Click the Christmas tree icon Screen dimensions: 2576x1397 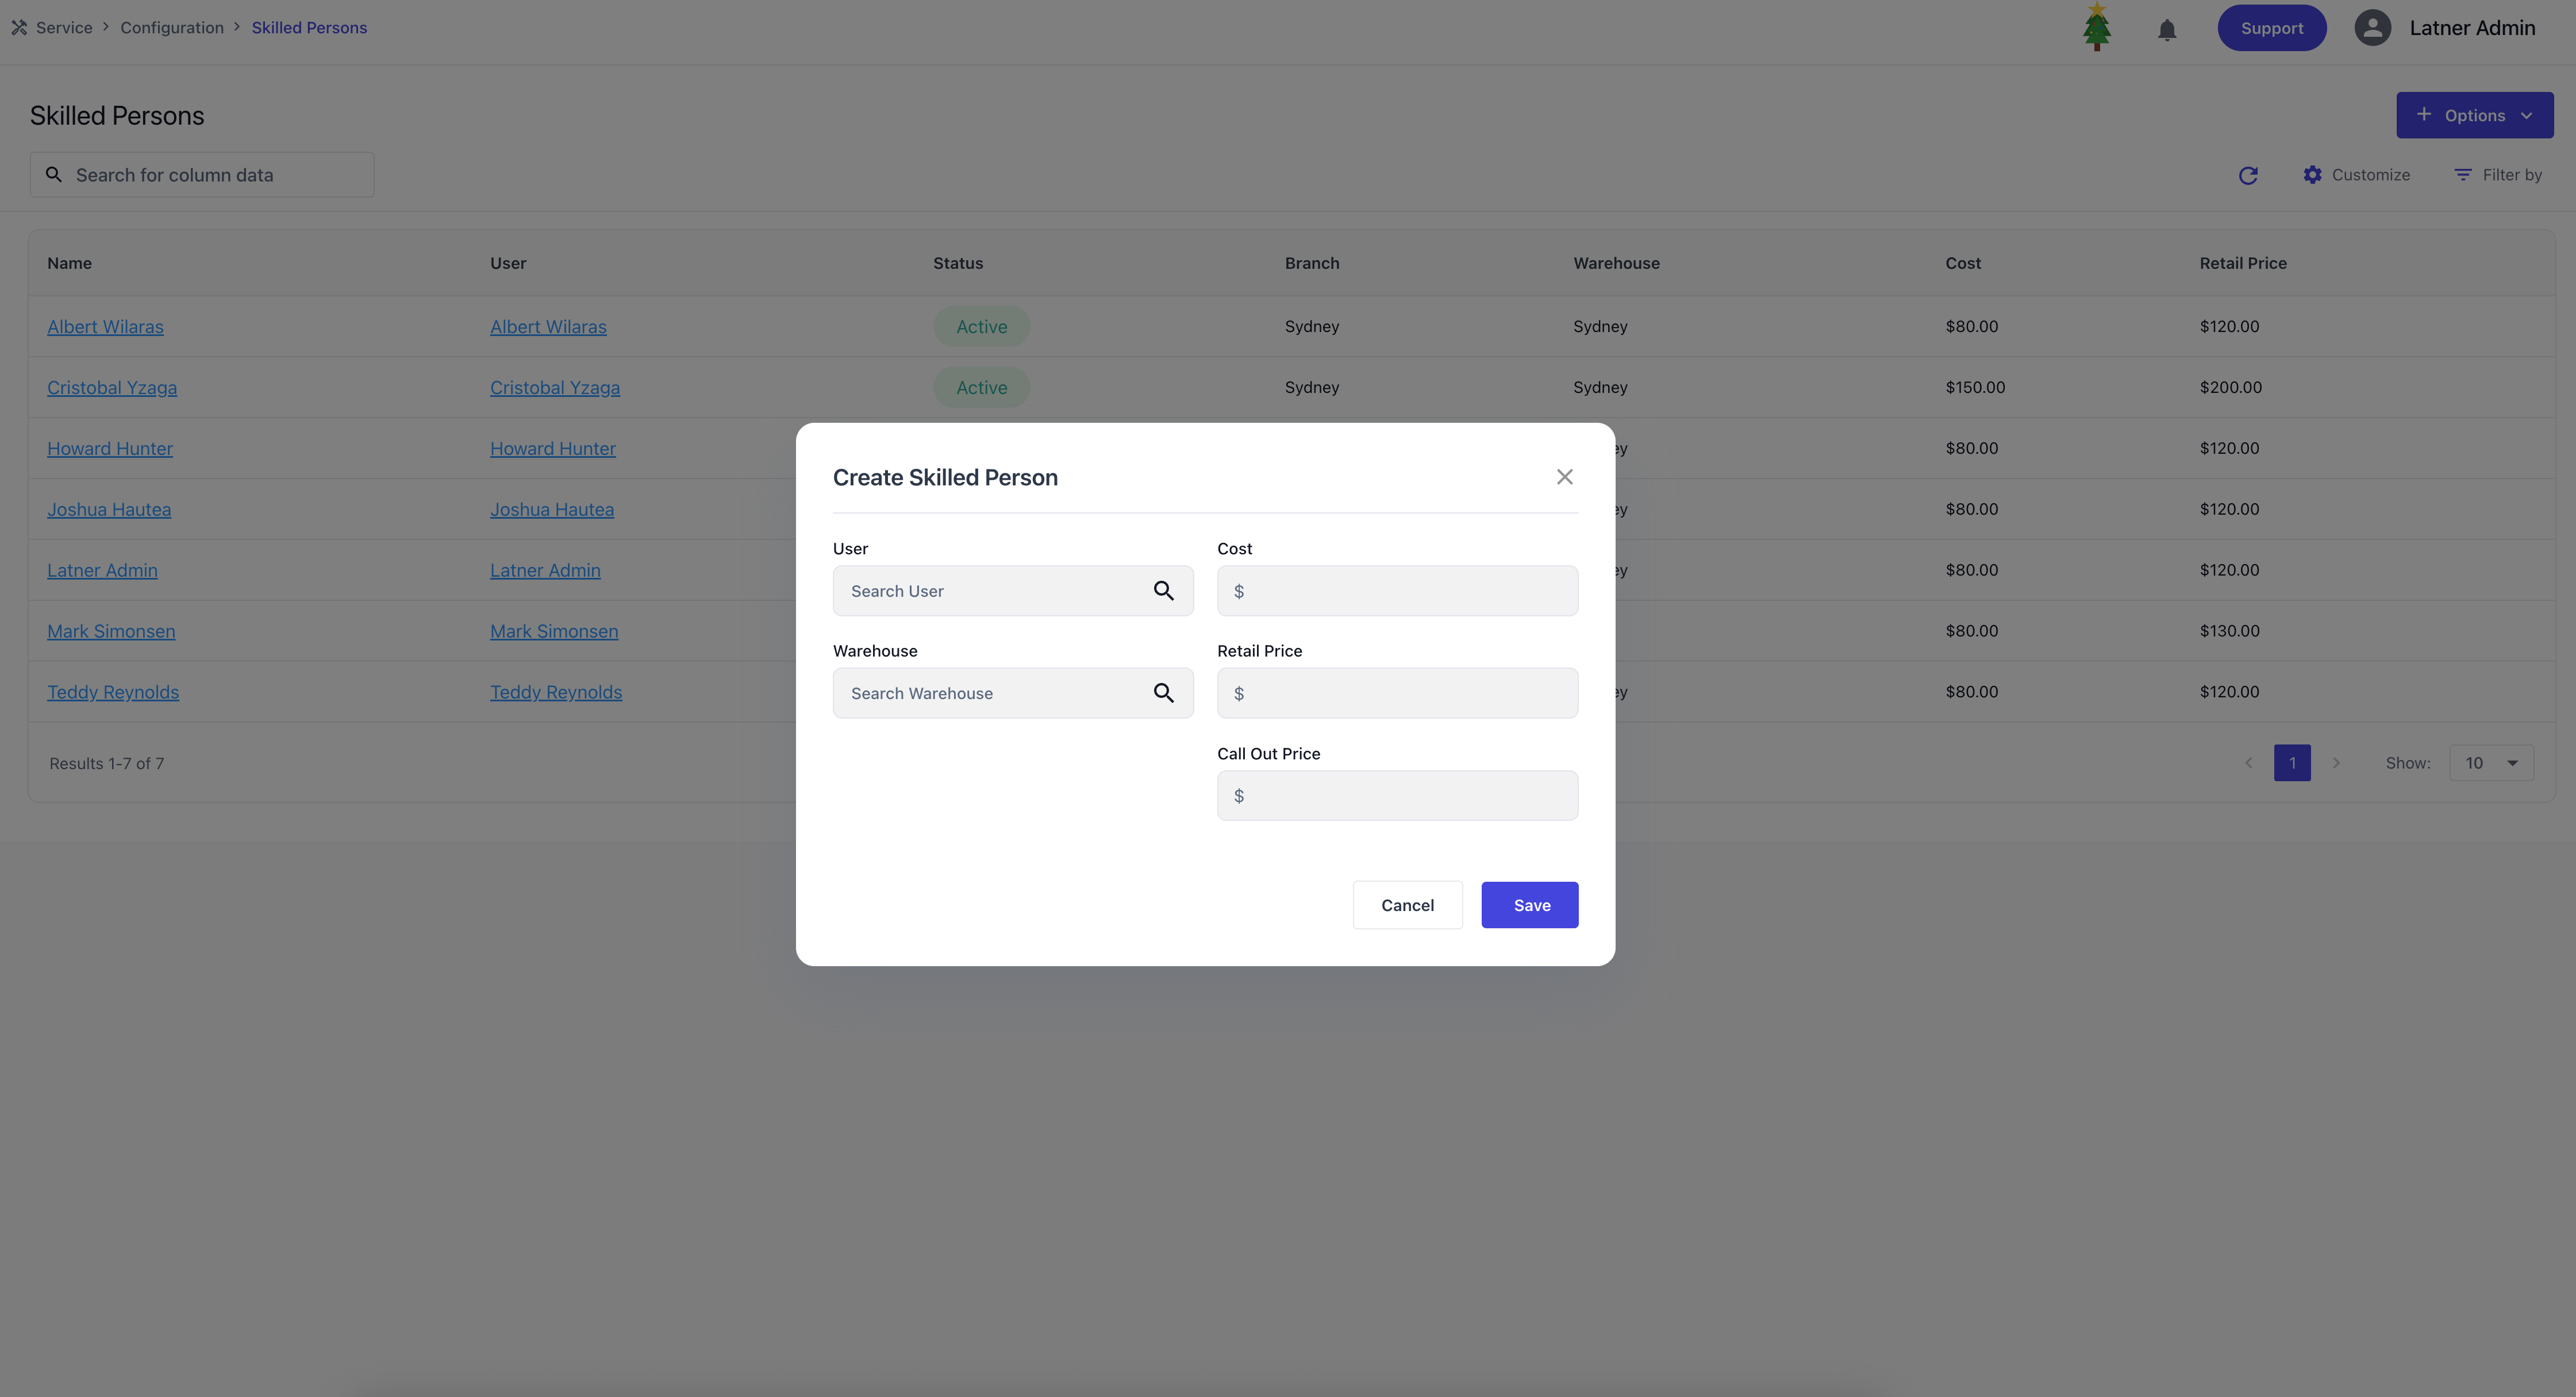[2096, 27]
